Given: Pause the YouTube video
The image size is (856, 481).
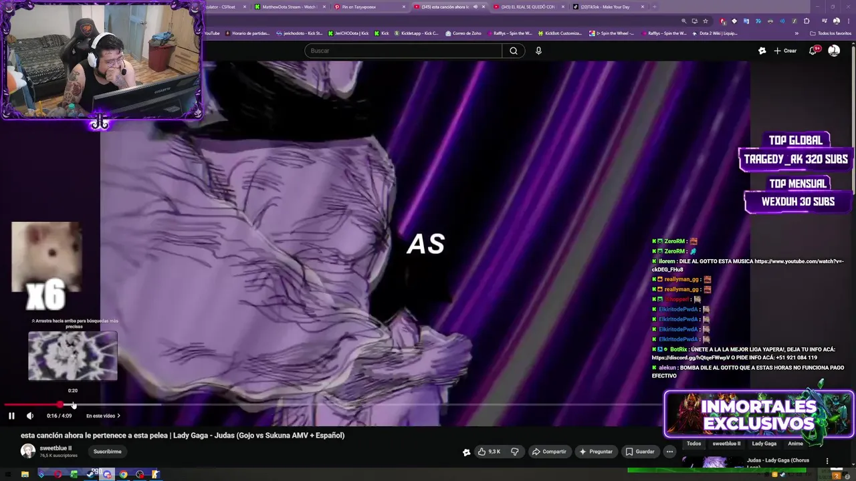Looking at the screenshot, I should click(11, 416).
